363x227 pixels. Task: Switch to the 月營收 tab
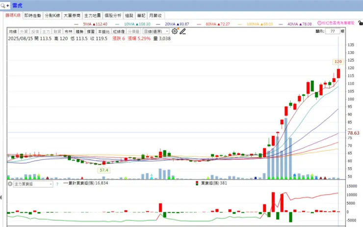pos(156,16)
